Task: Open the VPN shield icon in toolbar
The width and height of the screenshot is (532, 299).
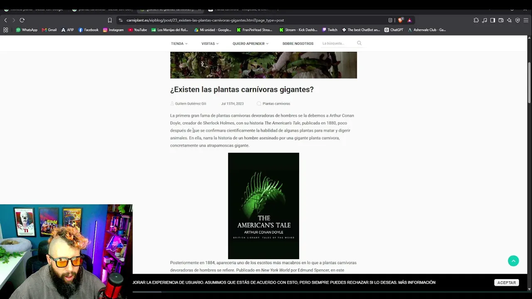Action: pyautogui.click(x=517, y=20)
